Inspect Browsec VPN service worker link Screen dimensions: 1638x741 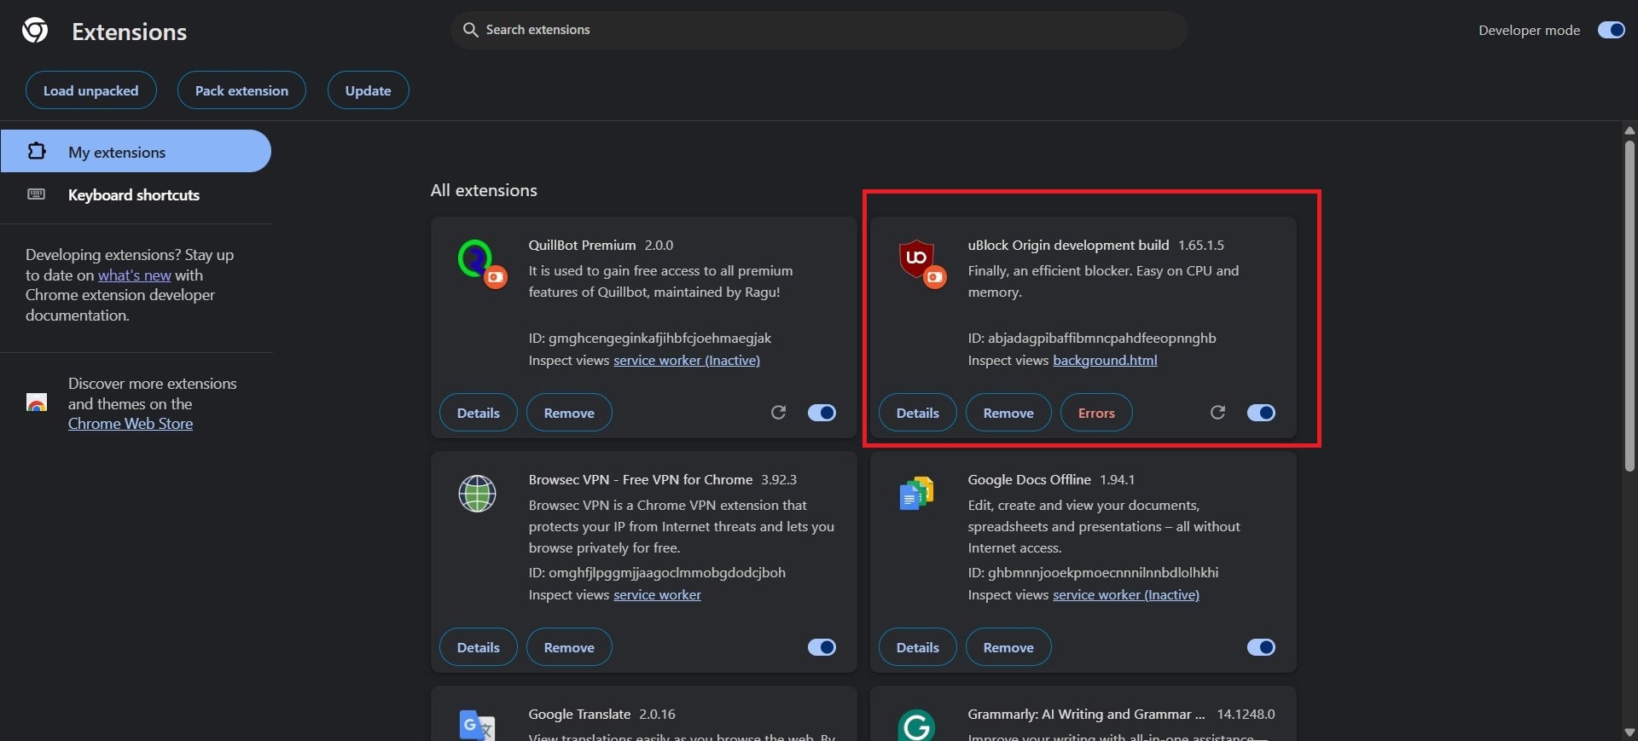tap(657, 594)
